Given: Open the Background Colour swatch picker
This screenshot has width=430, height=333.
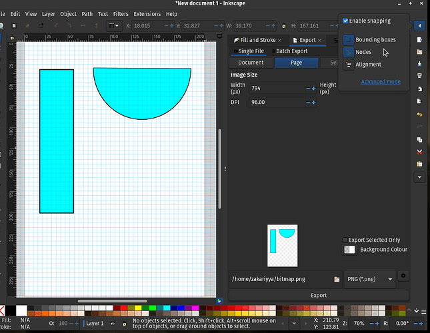Looking at the screenshot, I should pyautogui.click(x=349, y=250).
